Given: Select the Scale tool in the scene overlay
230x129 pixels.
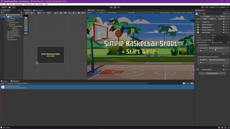Looking at the screenshot, I should pyautogui.click(x=26, y=25).
